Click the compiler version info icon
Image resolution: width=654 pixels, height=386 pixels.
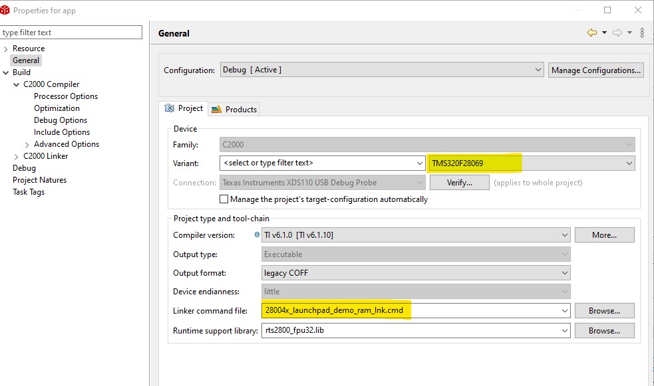[257, 235]
